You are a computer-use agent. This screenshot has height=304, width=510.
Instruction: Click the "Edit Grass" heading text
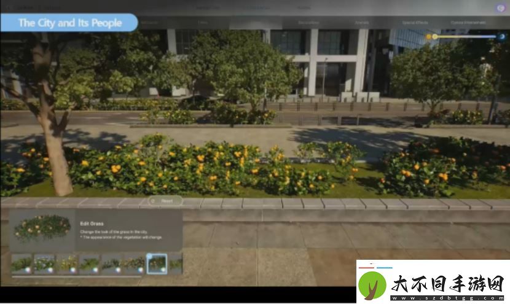pyautogui.click(x=92, y=224)
